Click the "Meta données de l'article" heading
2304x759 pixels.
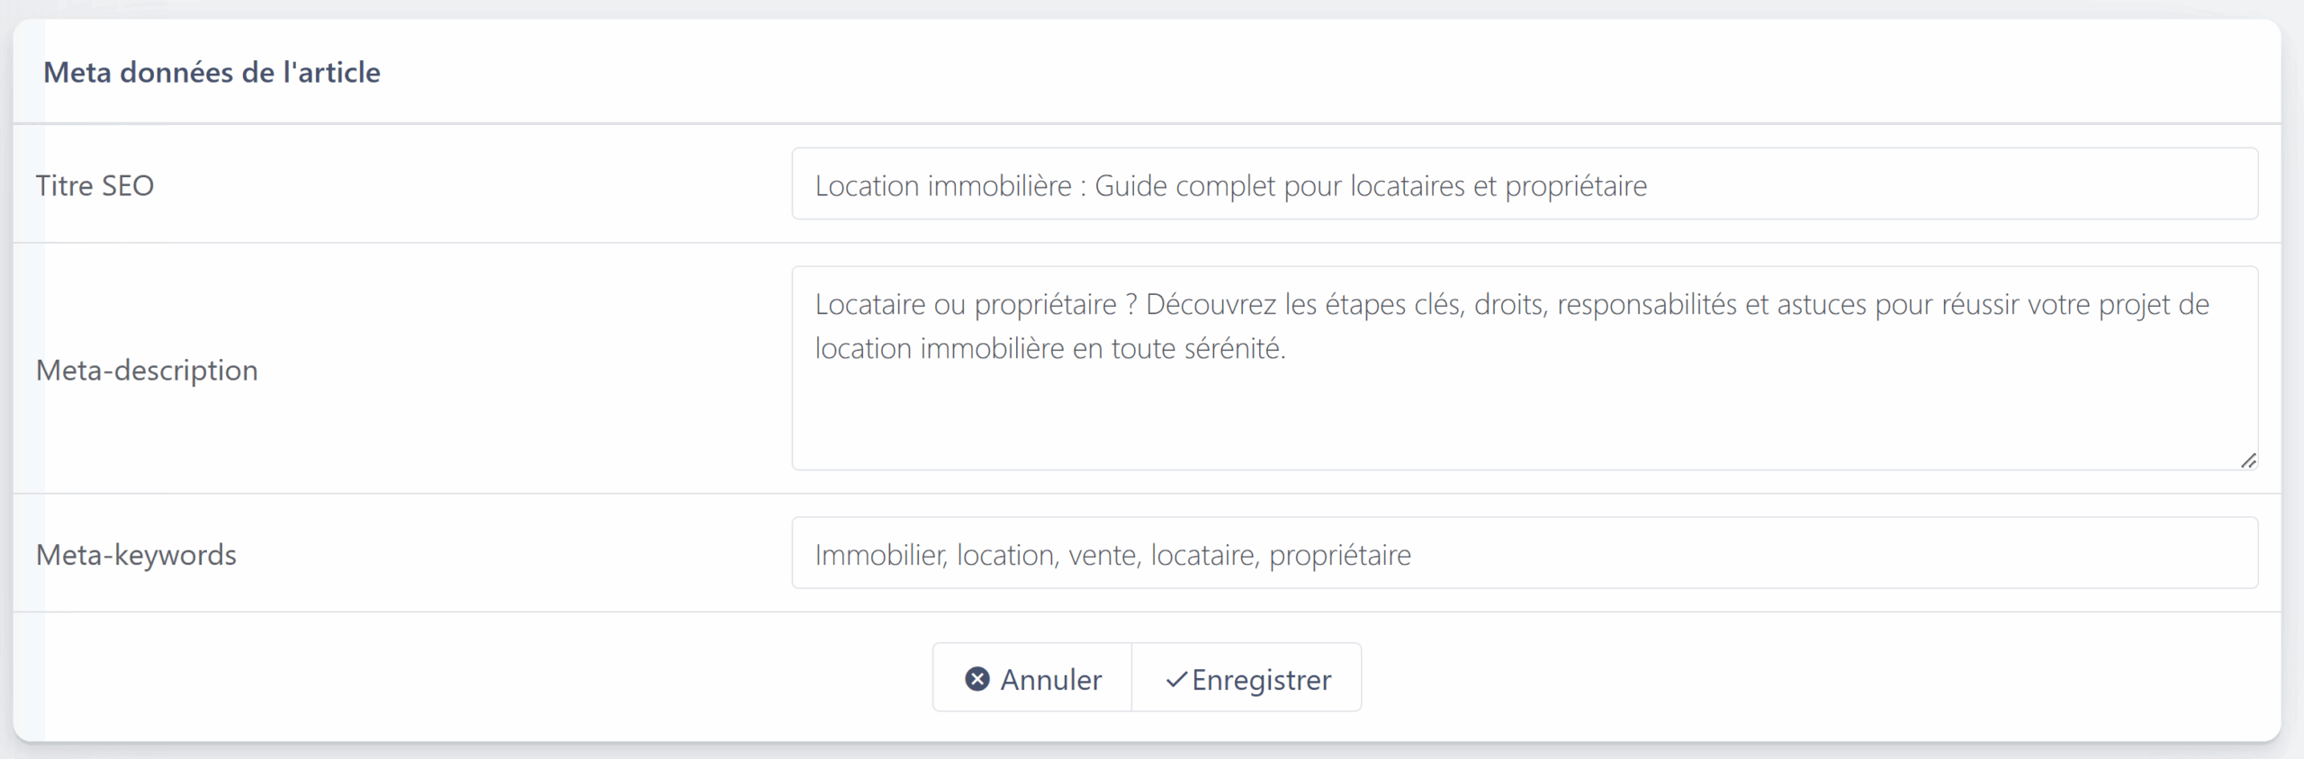point(211,72)
